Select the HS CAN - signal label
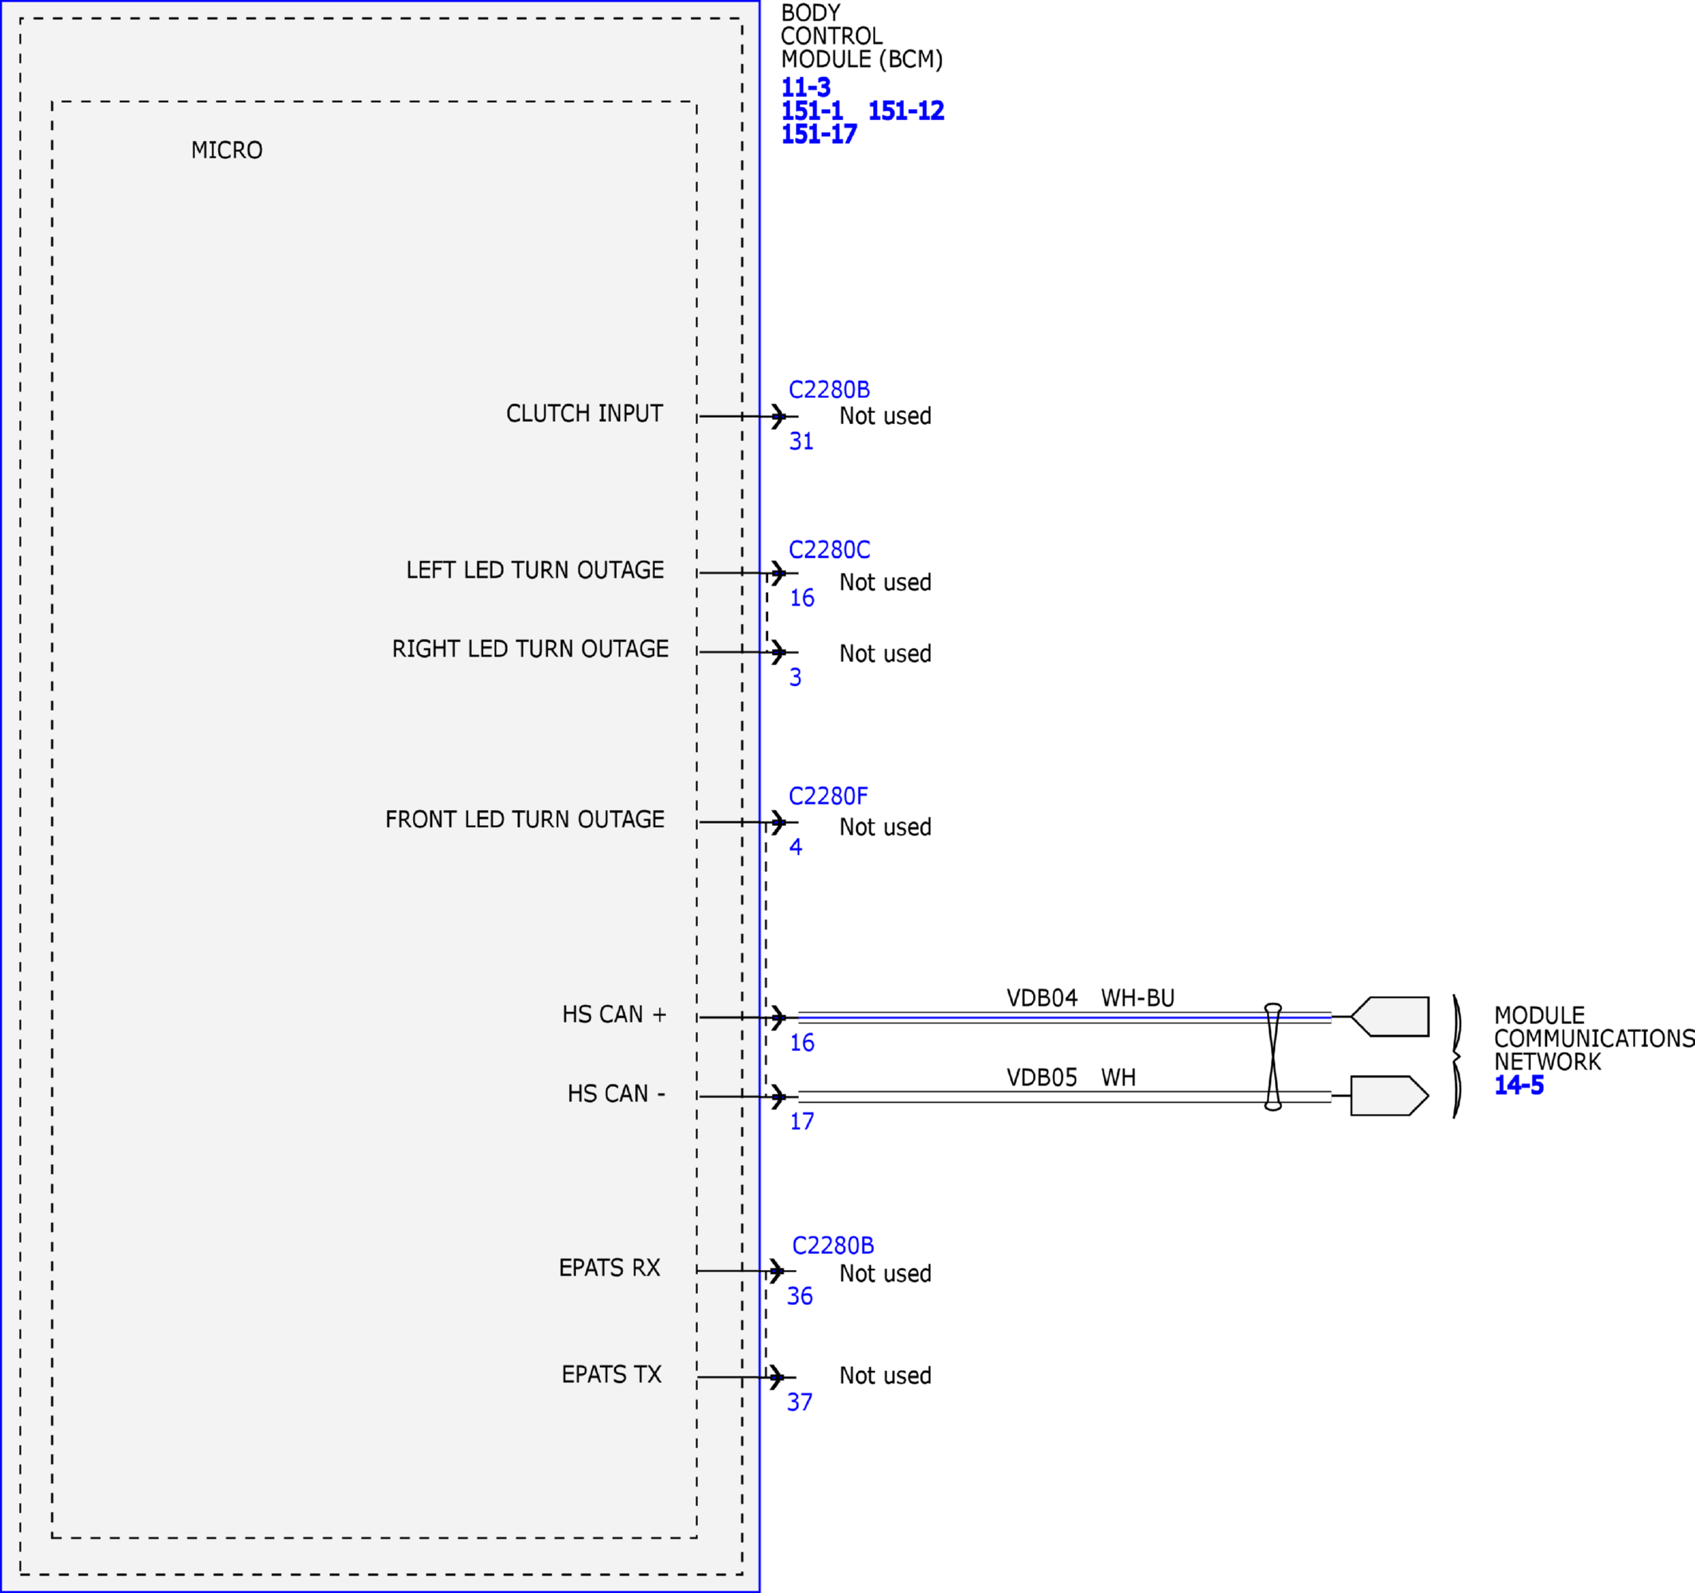This screenshot has height=1593, width=1695. click(x=617, y=1093)
